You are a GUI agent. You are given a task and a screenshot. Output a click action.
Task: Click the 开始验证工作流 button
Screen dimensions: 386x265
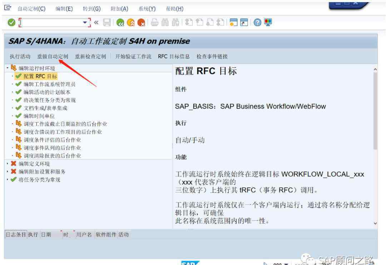tap(133, 56)
